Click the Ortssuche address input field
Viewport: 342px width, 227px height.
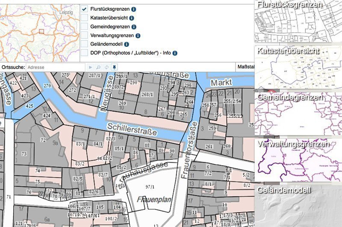point(55,67)
